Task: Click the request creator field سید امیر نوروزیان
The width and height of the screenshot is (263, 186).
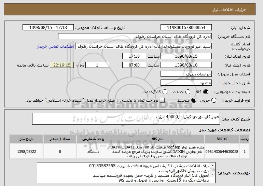Action: [143, 46]
